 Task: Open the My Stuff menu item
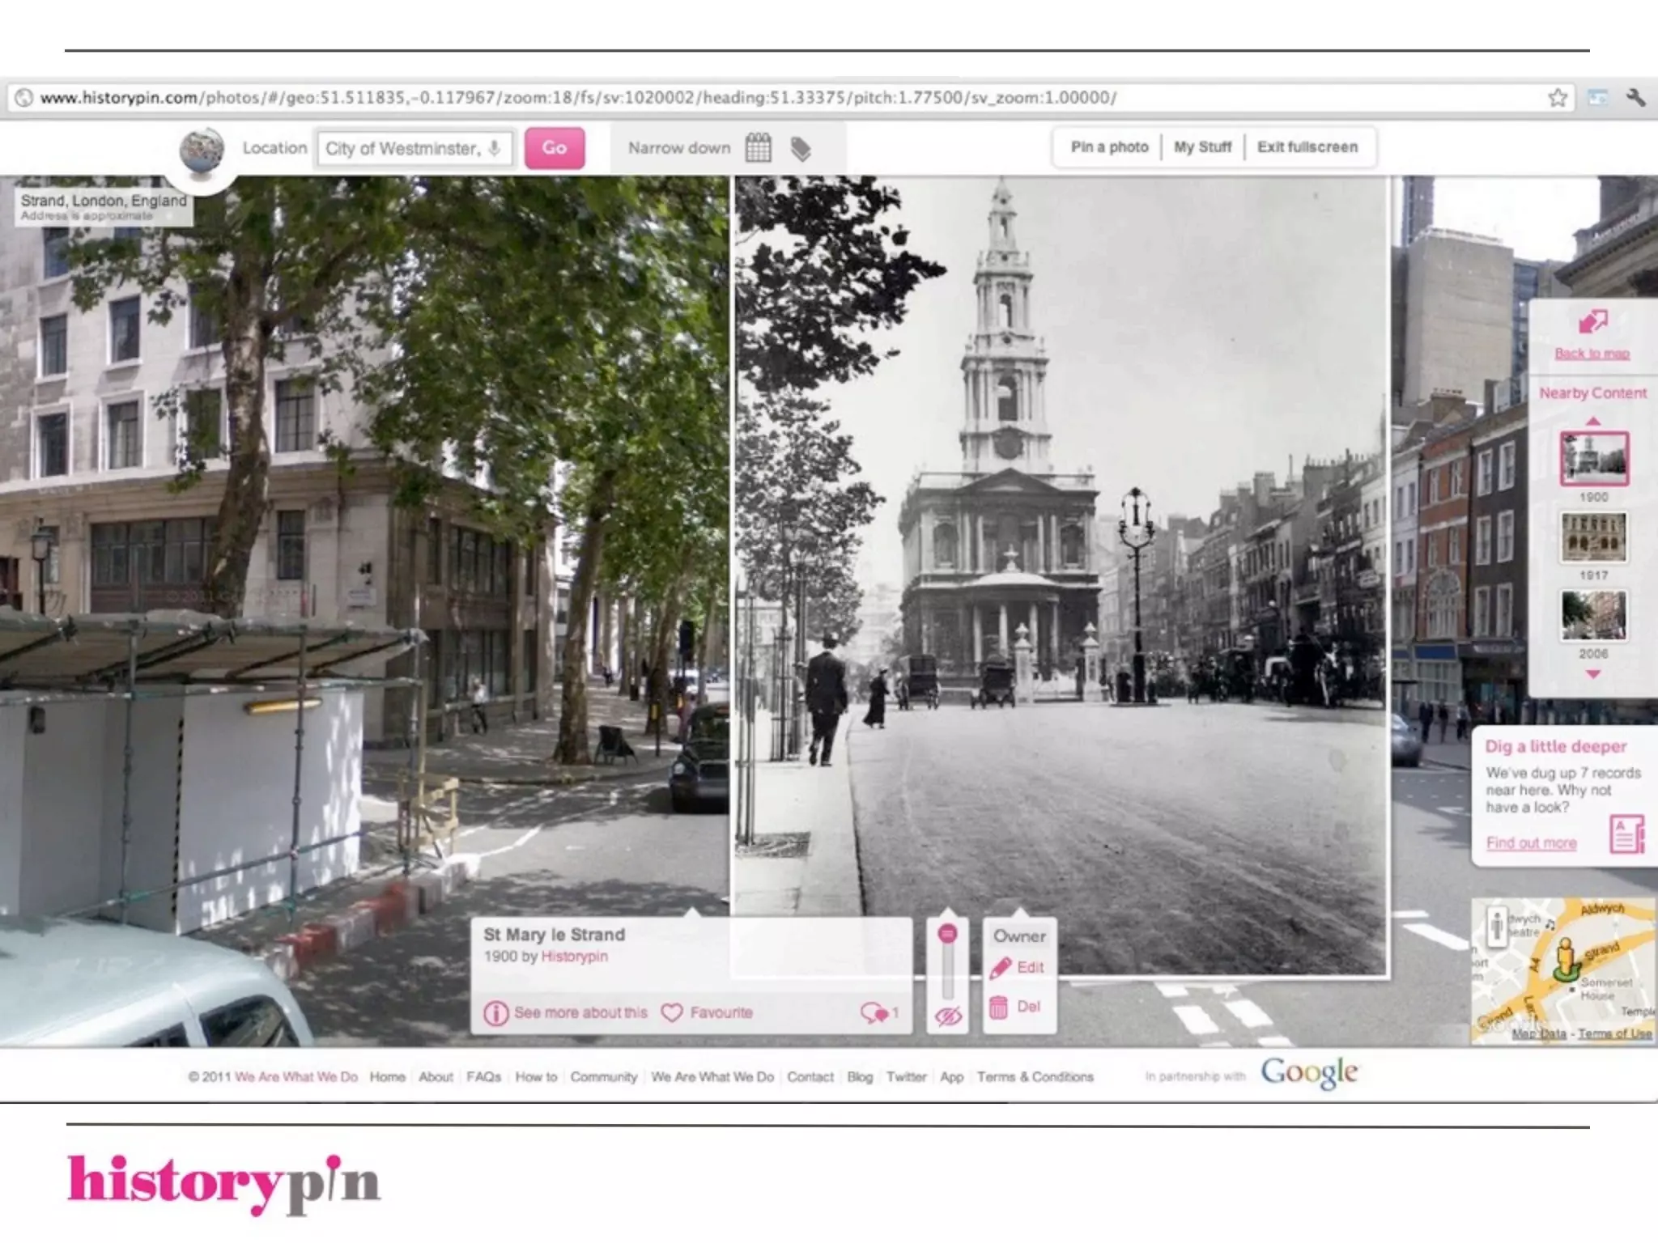click(x=1202, y=147)
